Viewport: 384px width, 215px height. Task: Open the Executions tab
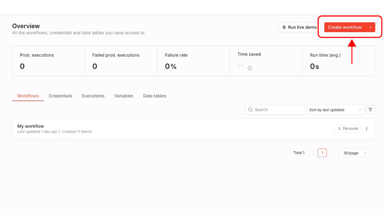click(x=93, y=96)
